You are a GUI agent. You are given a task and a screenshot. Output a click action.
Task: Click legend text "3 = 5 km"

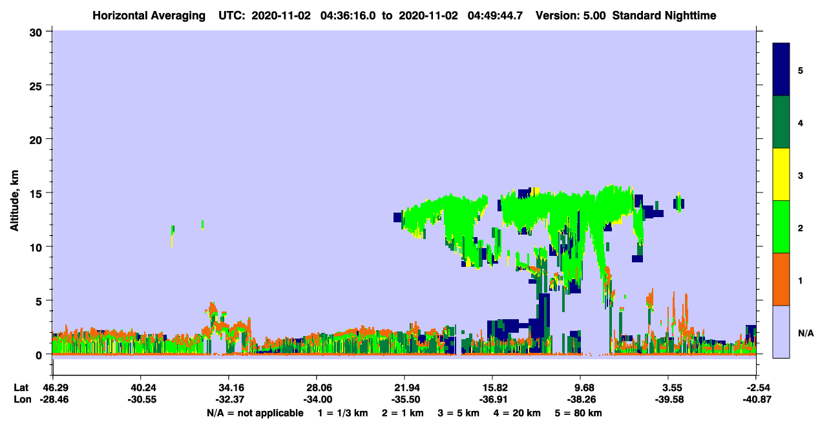pyautogui.click(x=459, y=413)
